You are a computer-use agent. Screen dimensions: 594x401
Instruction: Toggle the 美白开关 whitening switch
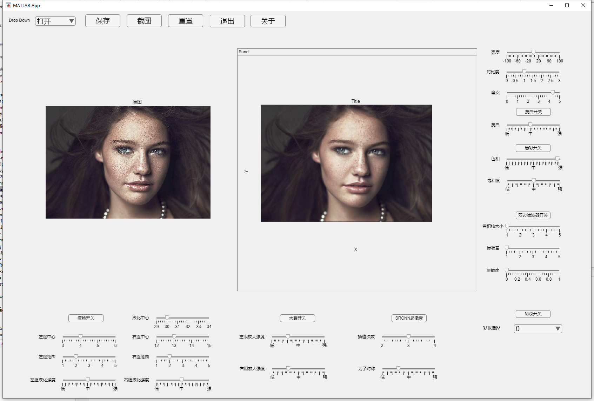[533, 112]
